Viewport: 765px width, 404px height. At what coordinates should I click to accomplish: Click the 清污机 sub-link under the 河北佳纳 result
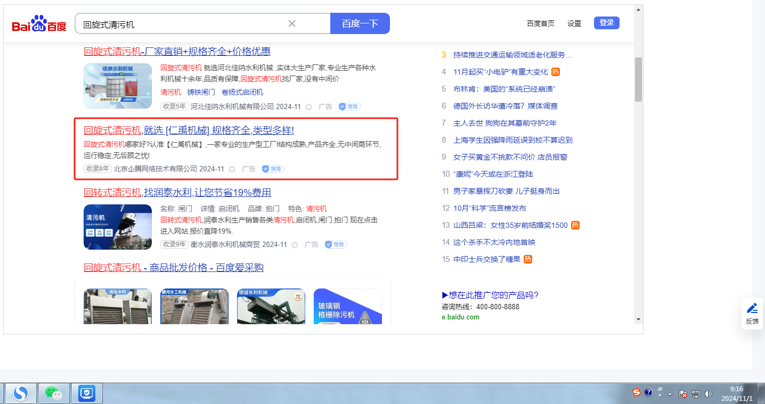coord(170,92)
